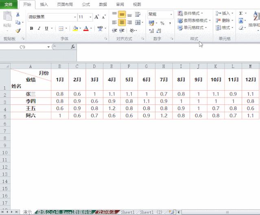
Task: Open the number format 常规 dropdown
Action: [171, 14]
